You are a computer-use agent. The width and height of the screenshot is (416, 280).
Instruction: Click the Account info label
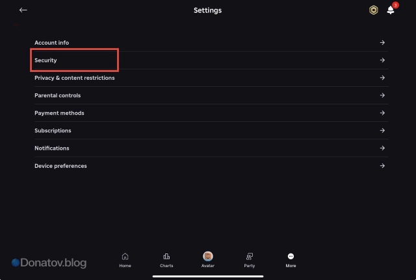[51, 43]
